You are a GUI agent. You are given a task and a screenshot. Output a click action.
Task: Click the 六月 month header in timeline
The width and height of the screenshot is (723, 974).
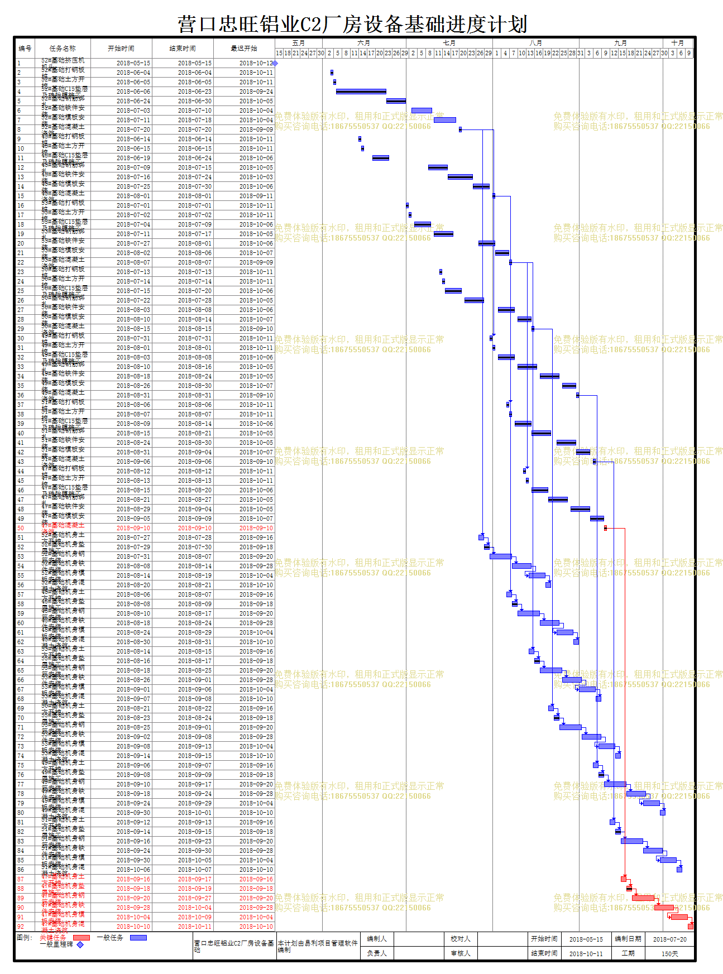364,43
